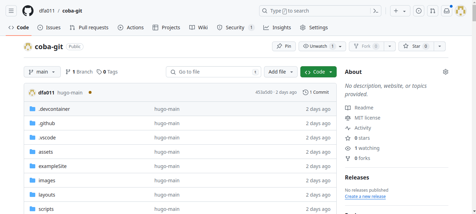This screenshot has width=476, height=214.
Task: Click the layouts folder icon
Action: click(32, 194)
